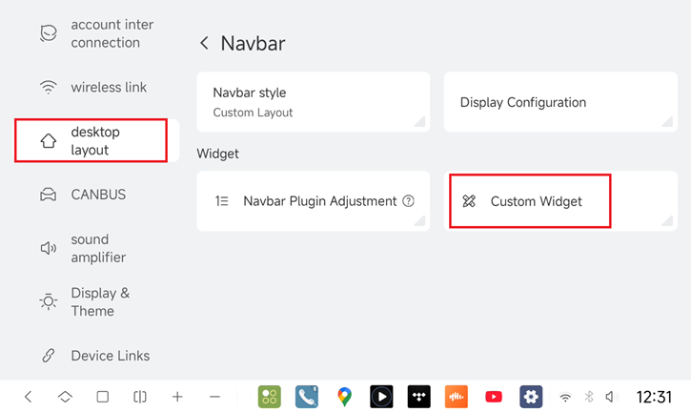Viewport: 691px width, 412px height.
Task: Open the Tidal music app icon
Action: click(418, 397)
